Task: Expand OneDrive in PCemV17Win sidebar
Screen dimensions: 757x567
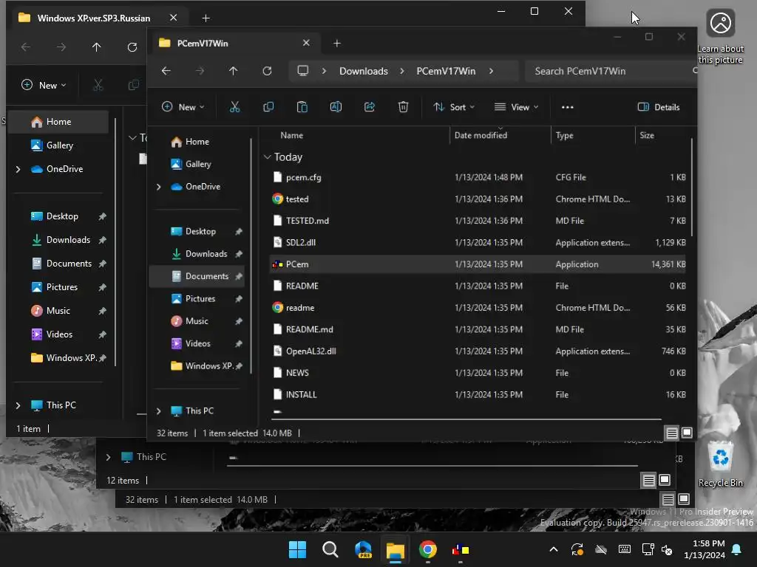Action: coord(158,187)
